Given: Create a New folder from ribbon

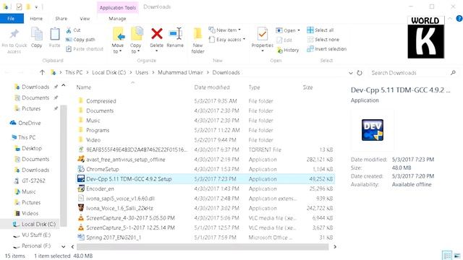Looking at the screenshot, I should [x=197, y=40].
